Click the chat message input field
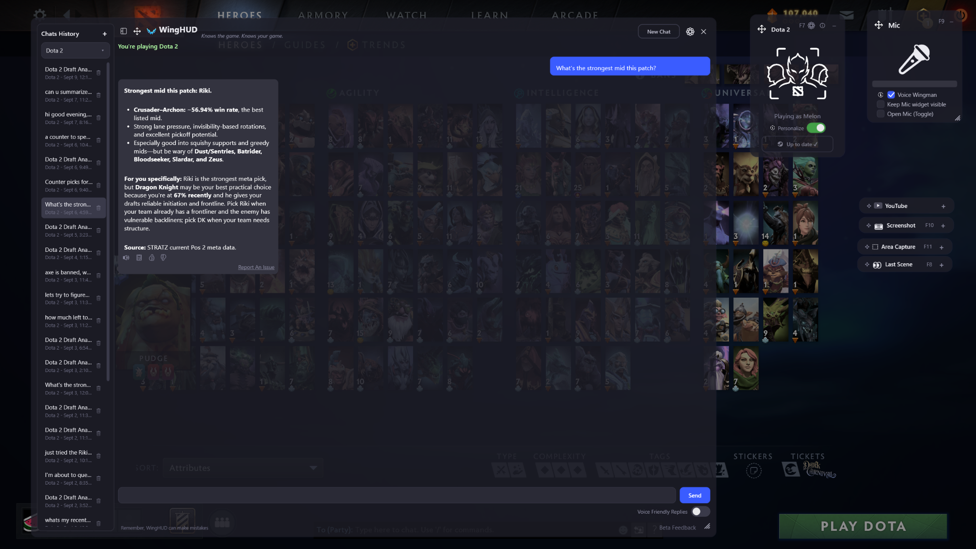Viewport: 976px width, 549px height. [x=397, y=495]
